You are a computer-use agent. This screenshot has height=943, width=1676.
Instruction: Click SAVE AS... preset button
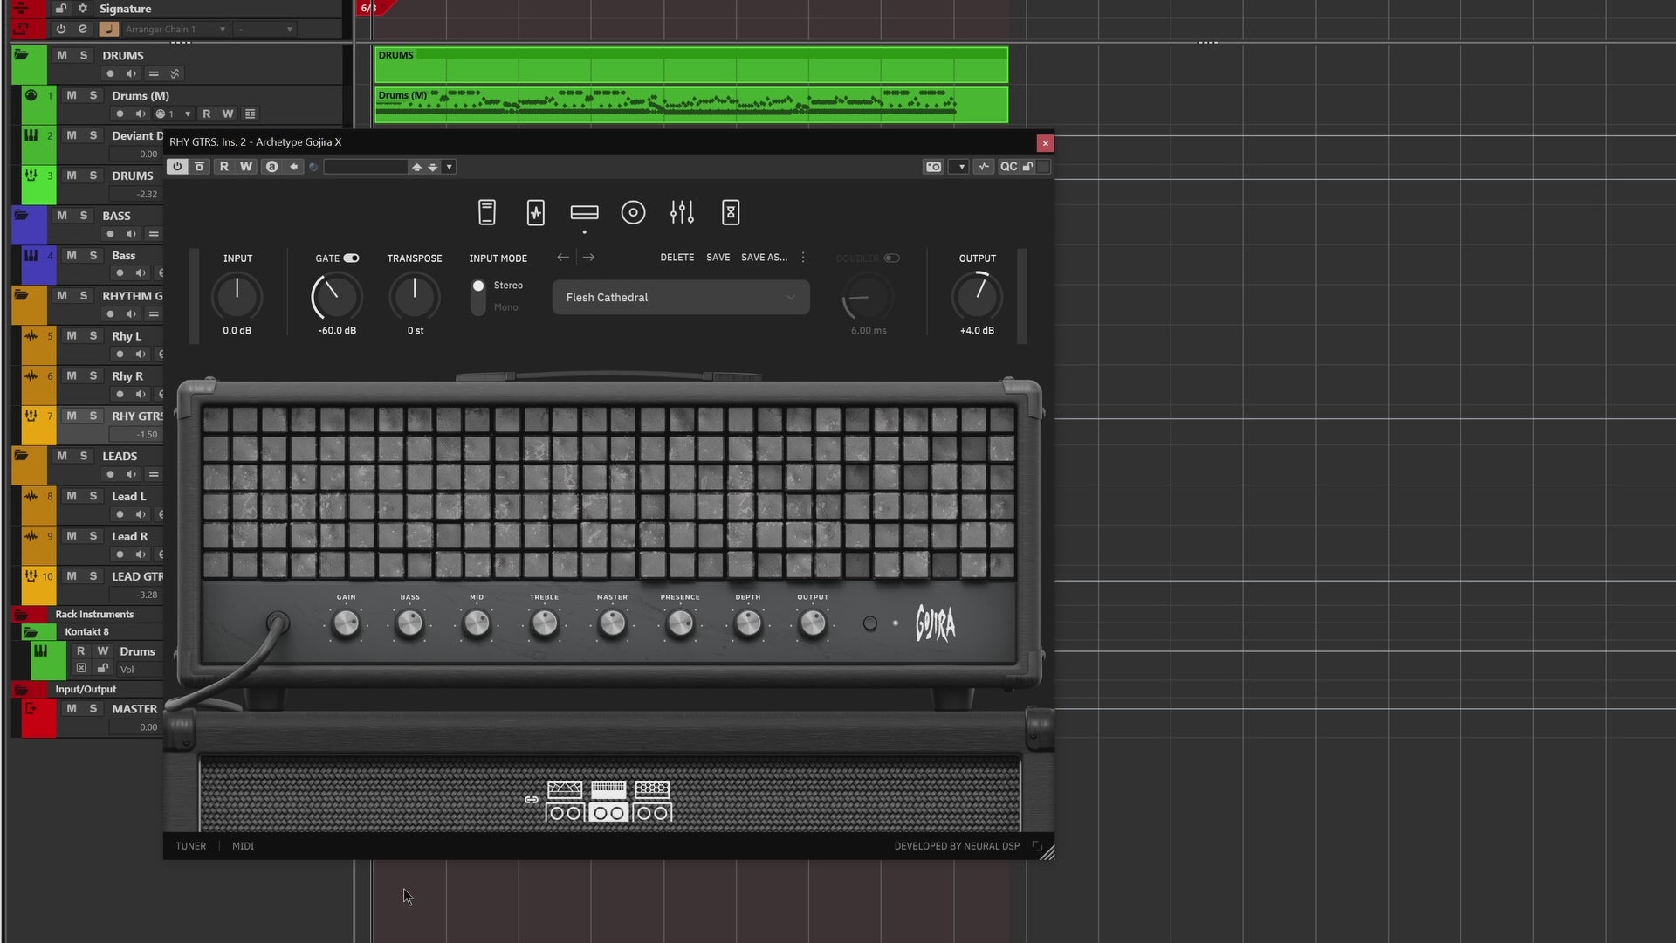764,258
